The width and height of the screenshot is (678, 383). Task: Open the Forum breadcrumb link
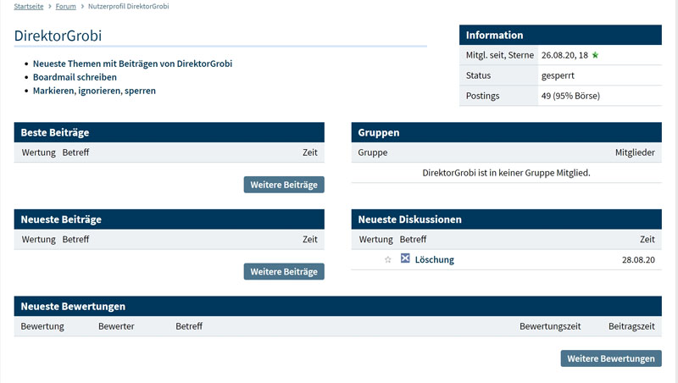click(66, 7)
